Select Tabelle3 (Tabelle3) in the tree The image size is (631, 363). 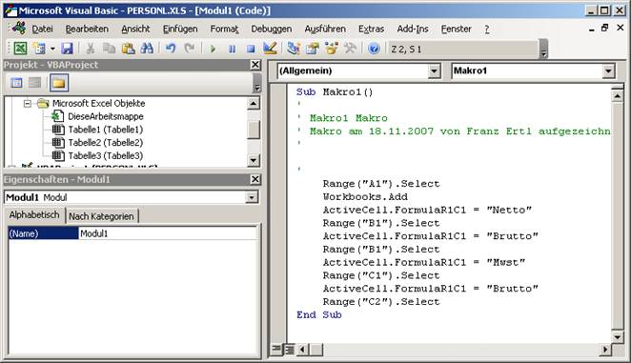coord(106,155)
